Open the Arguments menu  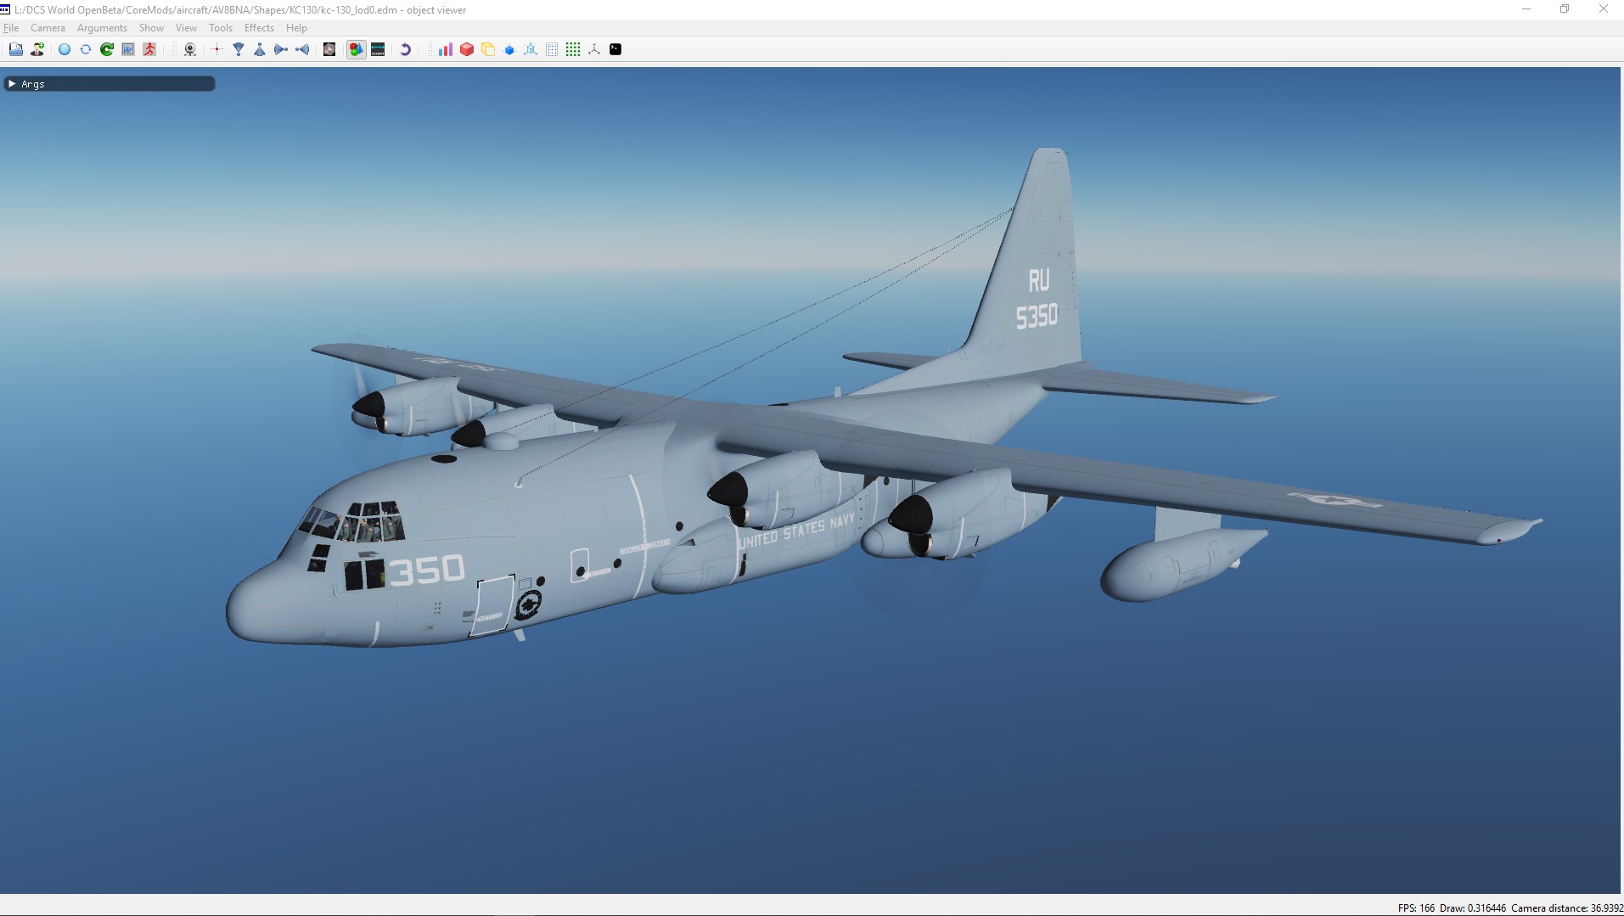point(102,28)
